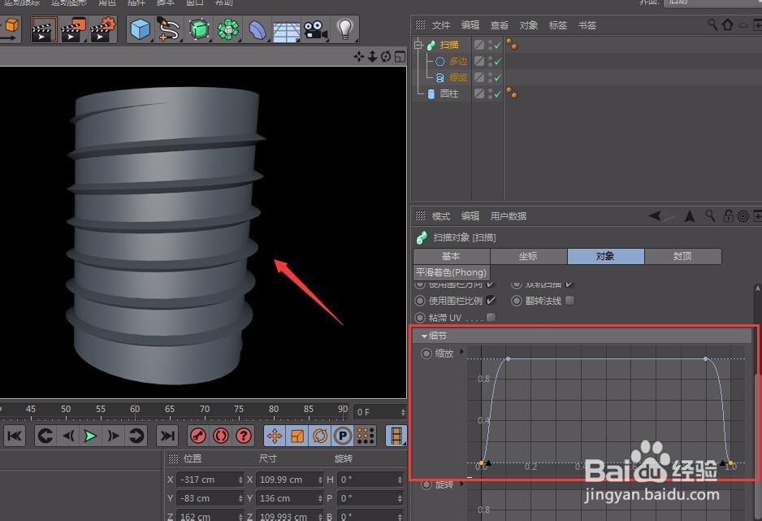
Task: Click the search icon in object manager
Action: point(712,25)
